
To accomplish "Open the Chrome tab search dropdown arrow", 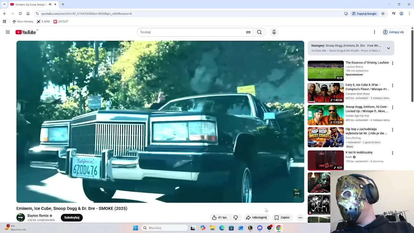I will [4, 5].
